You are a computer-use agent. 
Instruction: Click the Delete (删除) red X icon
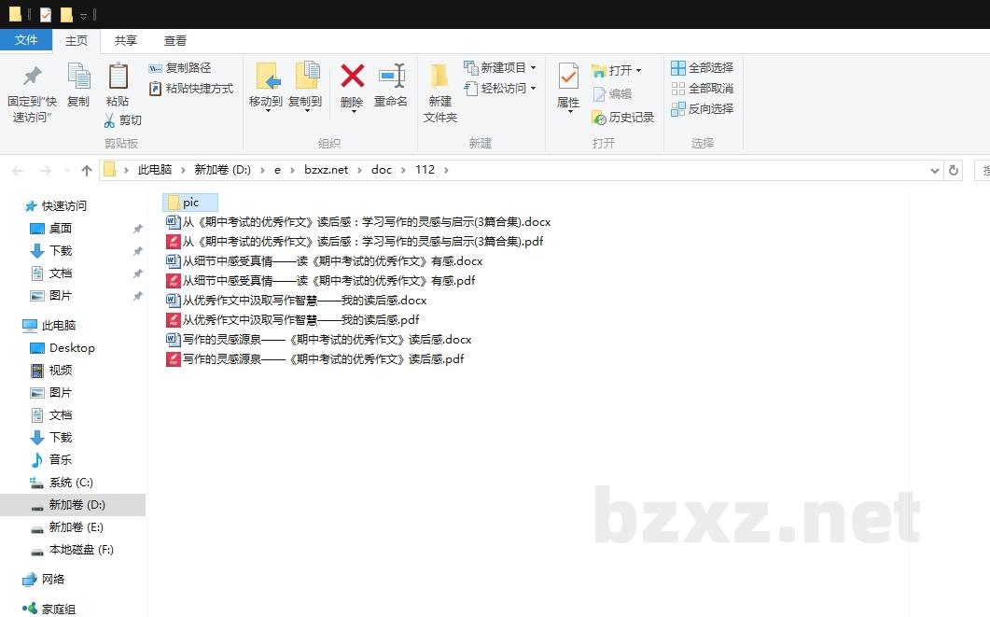point(352,77)
